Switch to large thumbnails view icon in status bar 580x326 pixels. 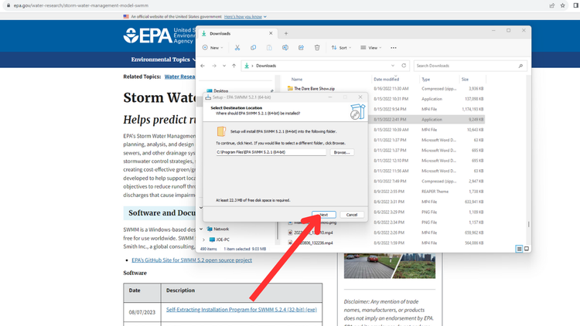click(x=527, y=249)
